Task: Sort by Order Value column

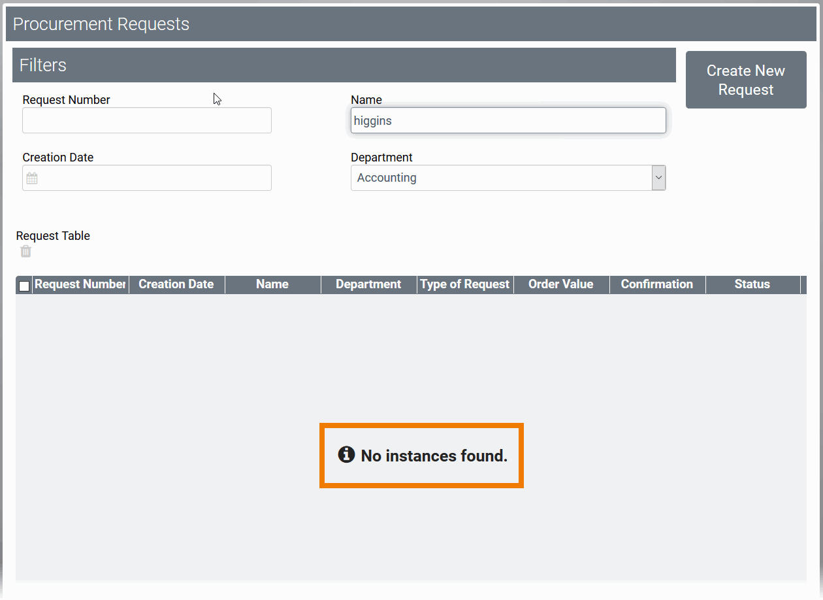Action: coord(560,284)
